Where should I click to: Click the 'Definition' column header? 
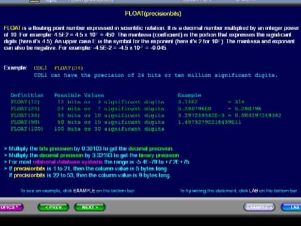(27, 95)
